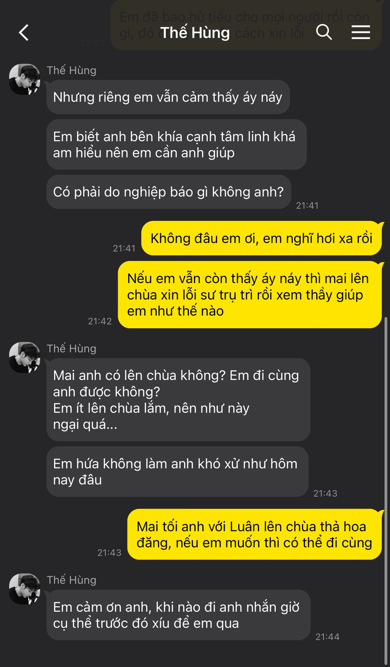Tap yellow bubble 'Mai tối anh với Luân lên chùa'
Viewport: 390px width, 667px height.
point(255,534)
